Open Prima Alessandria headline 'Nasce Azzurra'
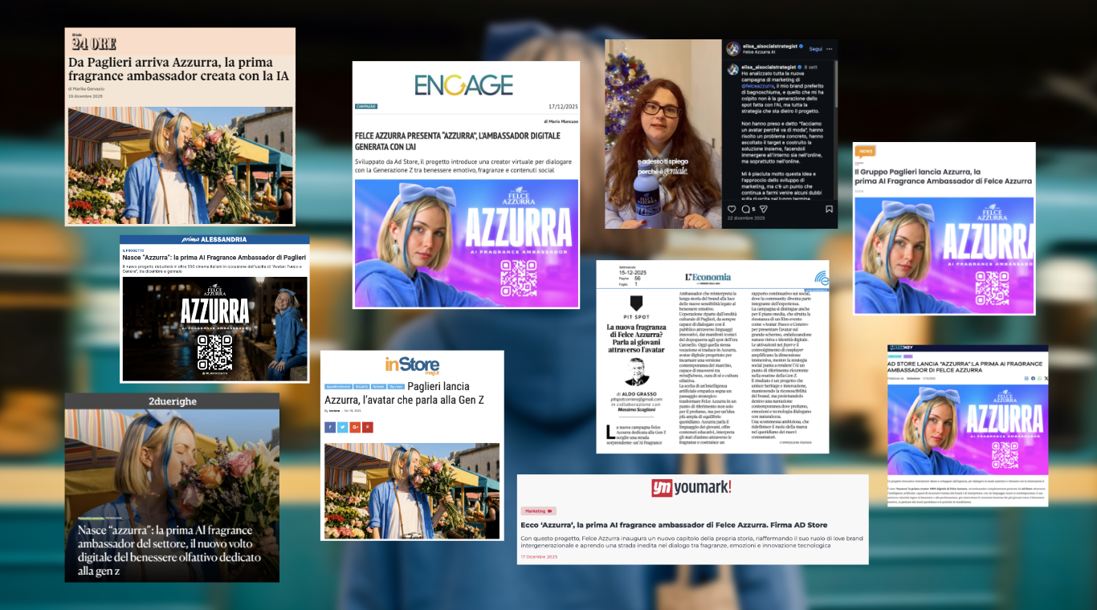Screen dimensions: 1097x610 point(214,257)
